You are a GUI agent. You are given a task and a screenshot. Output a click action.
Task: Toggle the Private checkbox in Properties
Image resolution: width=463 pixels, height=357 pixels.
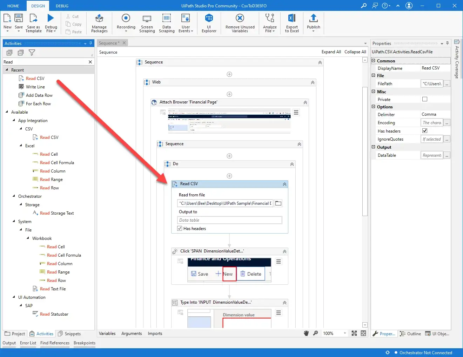(425, 99)
